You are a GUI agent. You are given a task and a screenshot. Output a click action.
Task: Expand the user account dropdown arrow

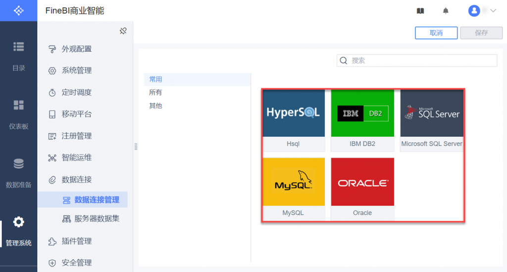[493, 11]
